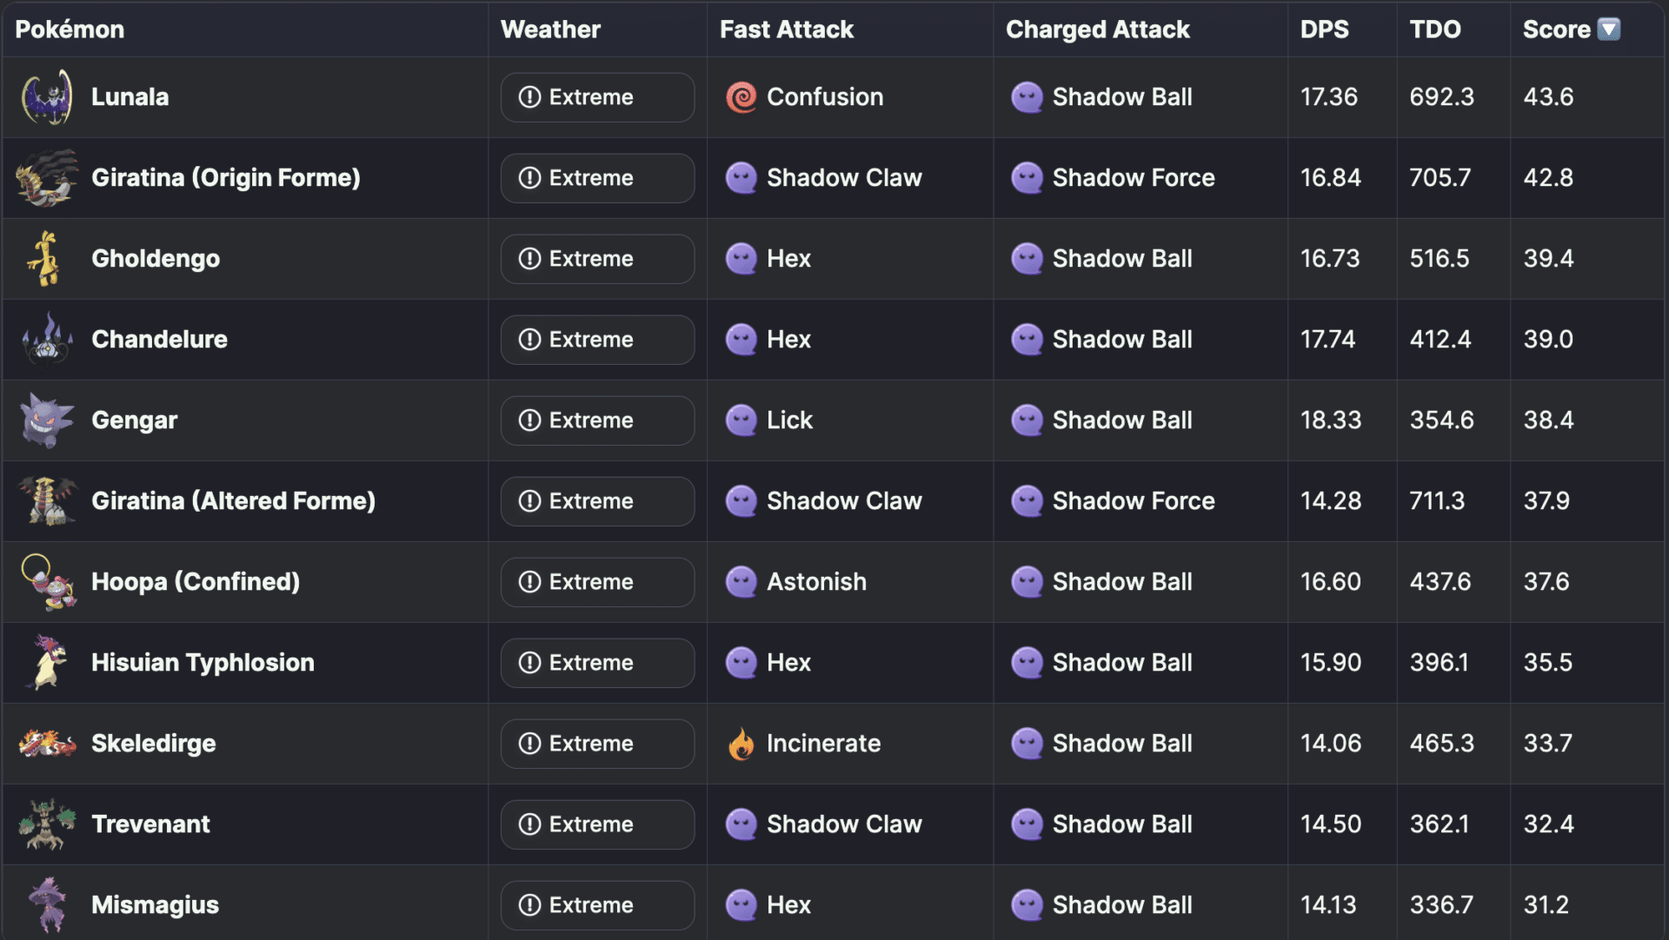Image resolution: width=1669 pixels, height=940 pixels.
Task: Click ghost icon next to Astonish
Action: tap(741, 582)
